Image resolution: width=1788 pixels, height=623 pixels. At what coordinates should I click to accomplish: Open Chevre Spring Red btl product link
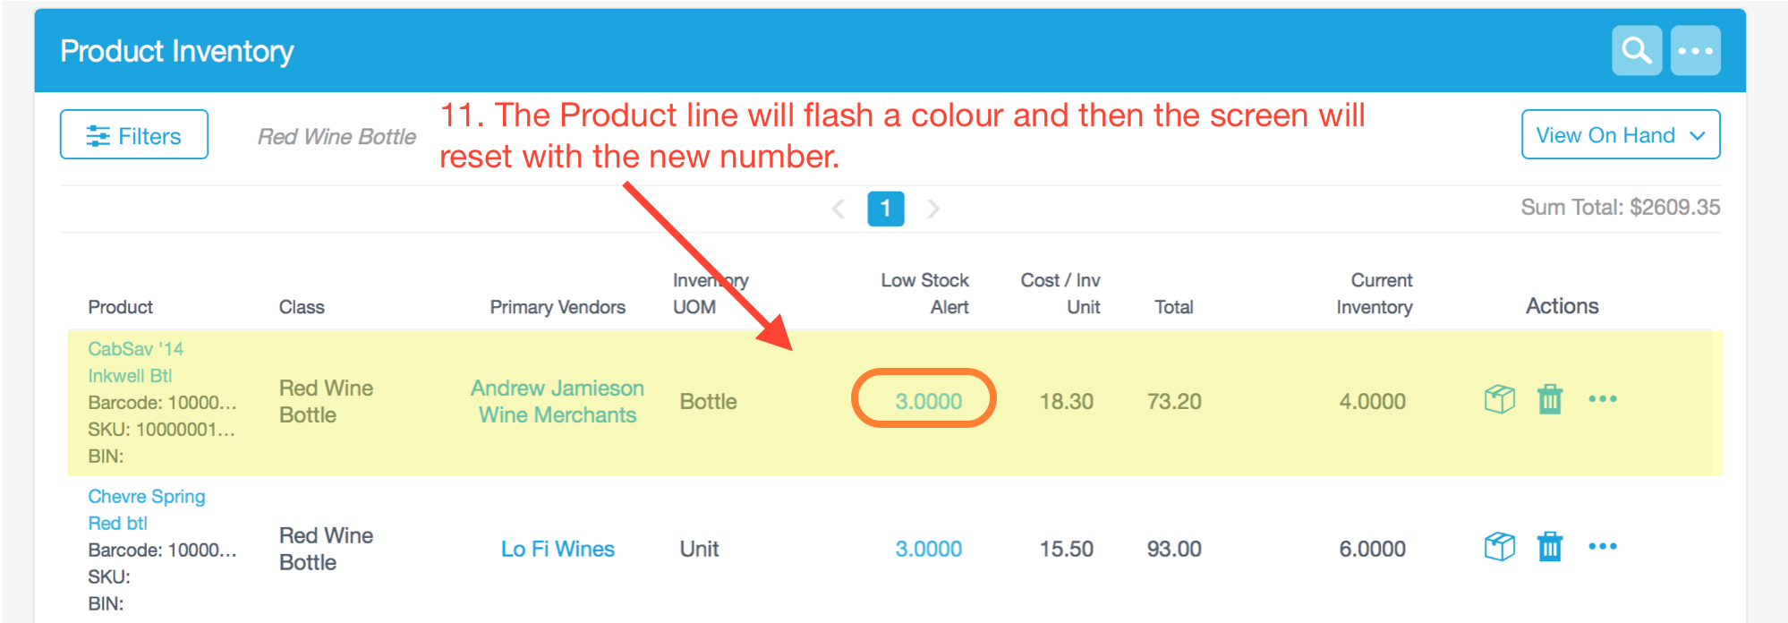point(147,510)
